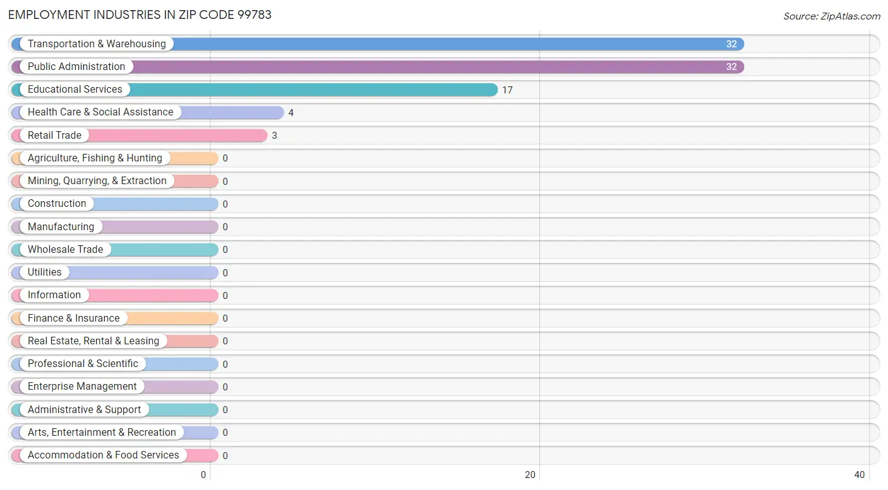Select Mining, Quarrying, & Extraction label
888x490 pixels.
[97, 181]
